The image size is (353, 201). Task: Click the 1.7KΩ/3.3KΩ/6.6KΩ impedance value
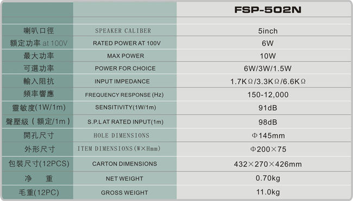tap(268, 81)
